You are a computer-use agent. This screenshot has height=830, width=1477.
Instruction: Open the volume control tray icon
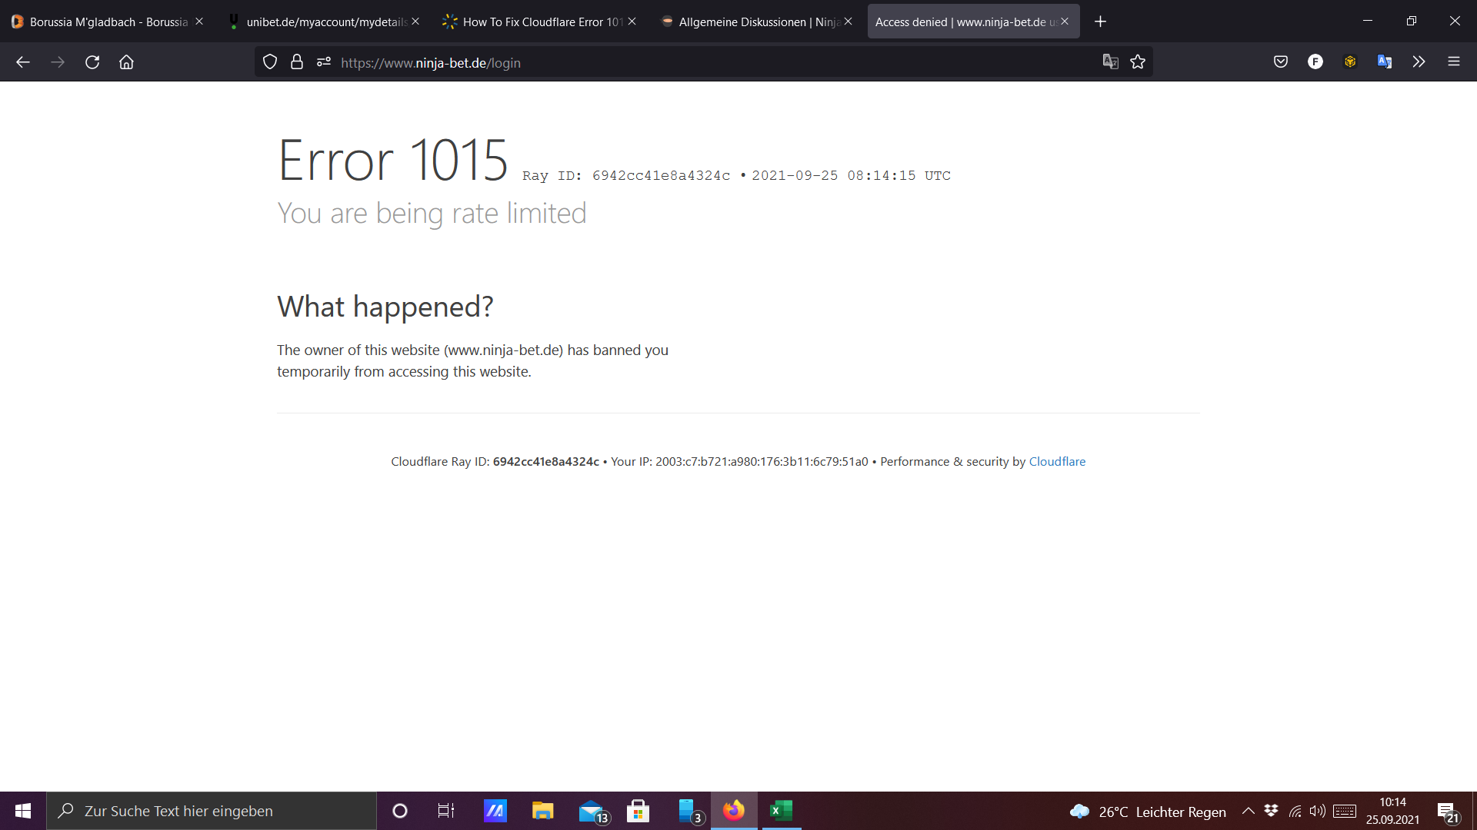point(1318,811)
